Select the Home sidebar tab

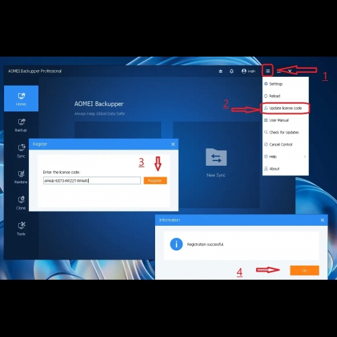21,98
